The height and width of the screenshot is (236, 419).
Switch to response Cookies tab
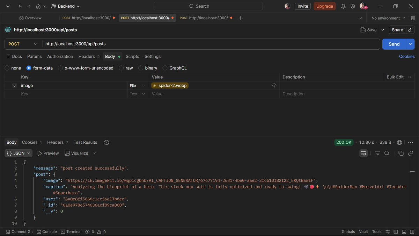click(x=32, y=142)
